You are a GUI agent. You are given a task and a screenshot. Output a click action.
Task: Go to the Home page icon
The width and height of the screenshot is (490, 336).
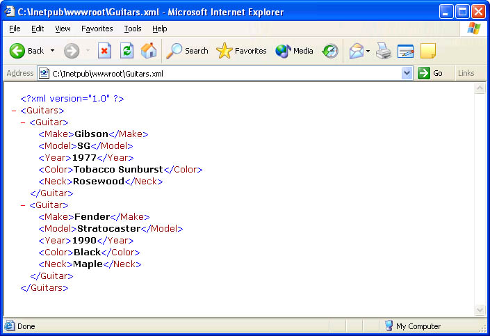click(x=149, y=51)
